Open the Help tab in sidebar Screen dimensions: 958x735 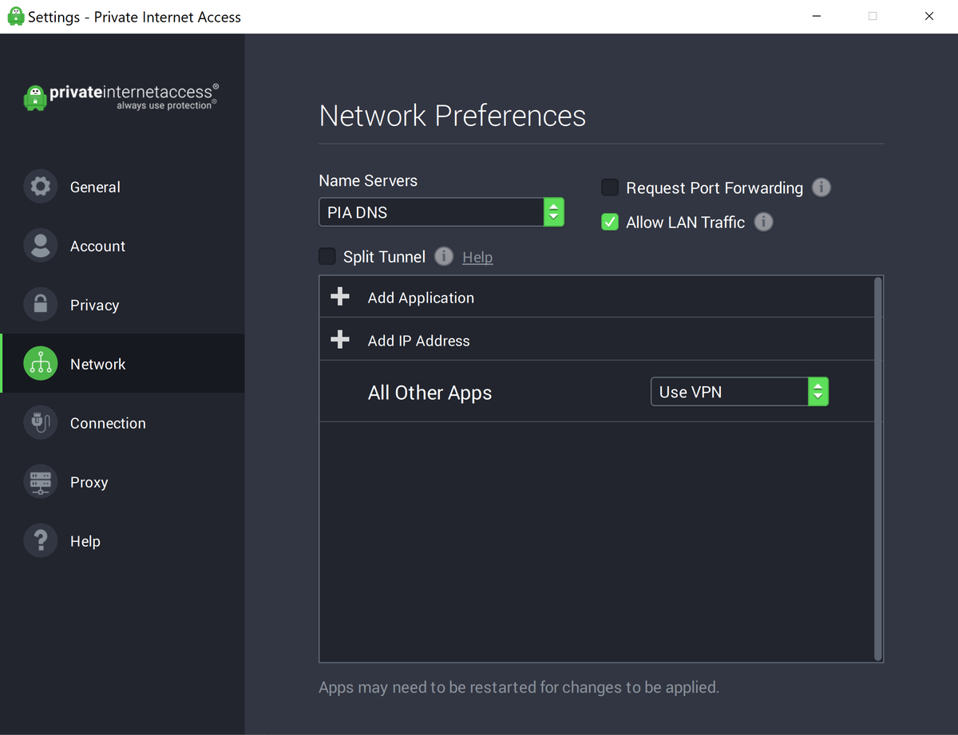tap(122, 541)
